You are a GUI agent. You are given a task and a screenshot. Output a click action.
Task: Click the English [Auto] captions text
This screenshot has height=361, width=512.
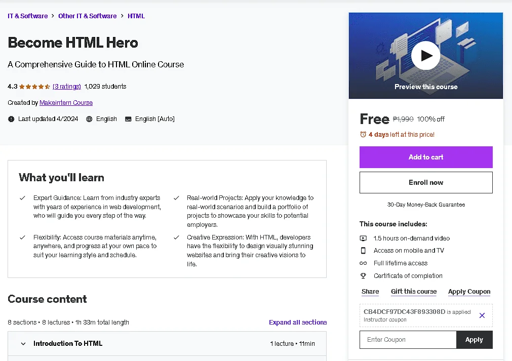coord(155,119)
